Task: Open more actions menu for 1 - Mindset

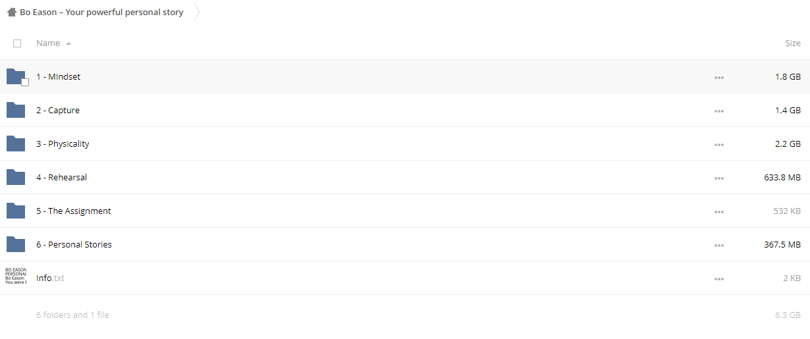Action: point(718,77)
